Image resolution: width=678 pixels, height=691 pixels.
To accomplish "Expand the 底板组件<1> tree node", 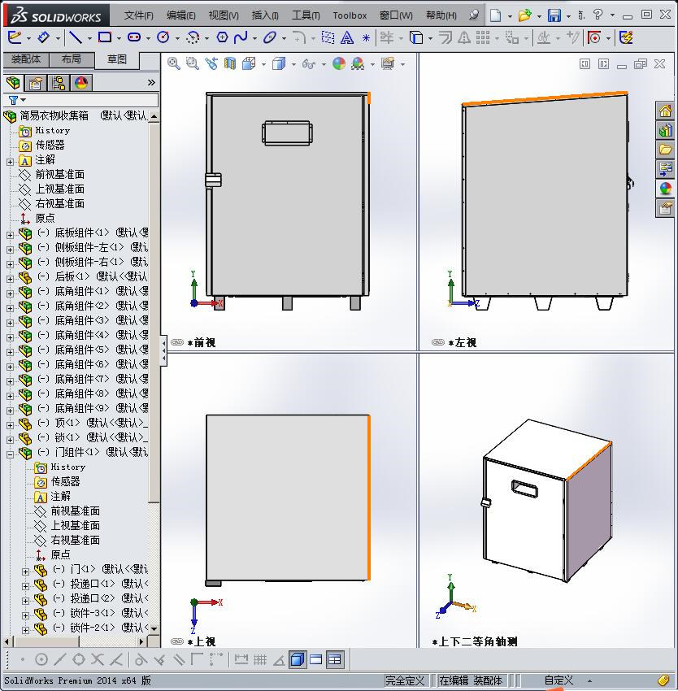I will coord(10,235).
